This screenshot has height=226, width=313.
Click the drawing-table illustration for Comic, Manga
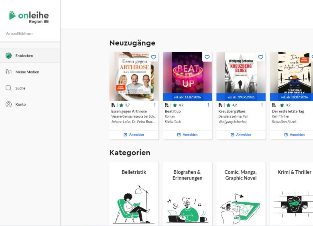(240, 209)
